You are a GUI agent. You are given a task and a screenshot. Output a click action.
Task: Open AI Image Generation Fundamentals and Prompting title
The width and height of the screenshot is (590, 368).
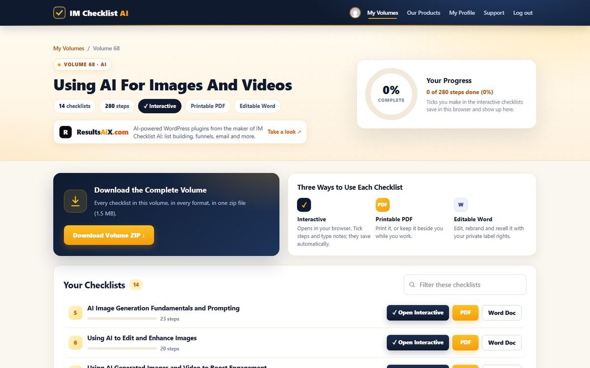[163, 308]
